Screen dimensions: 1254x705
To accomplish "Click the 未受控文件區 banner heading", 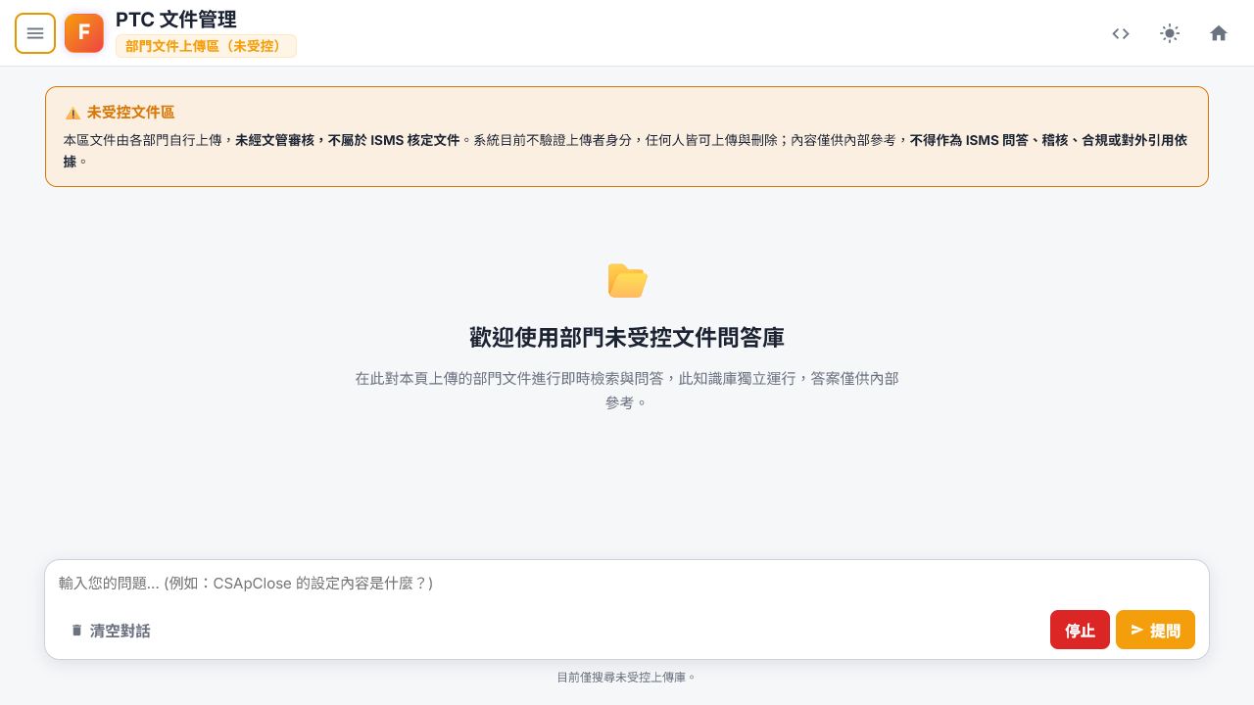I will click(x=130, y=113).
